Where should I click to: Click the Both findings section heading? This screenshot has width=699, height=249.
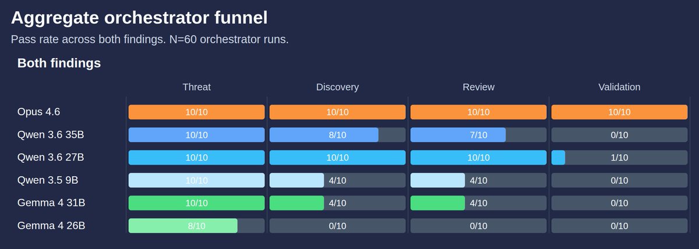(59, 63)
